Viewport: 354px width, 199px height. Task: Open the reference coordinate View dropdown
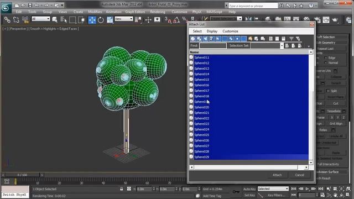coord(124,19)
